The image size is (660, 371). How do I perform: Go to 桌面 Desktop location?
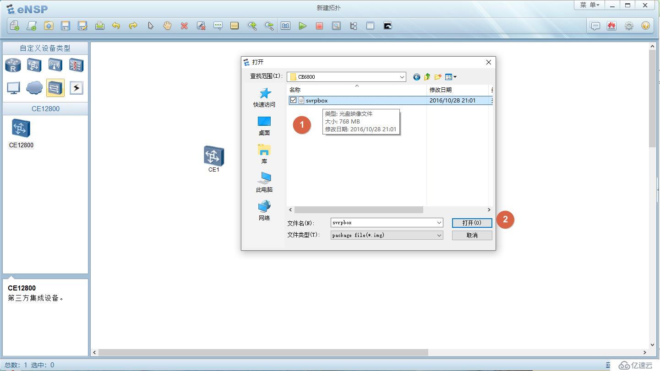click(264, 126)
